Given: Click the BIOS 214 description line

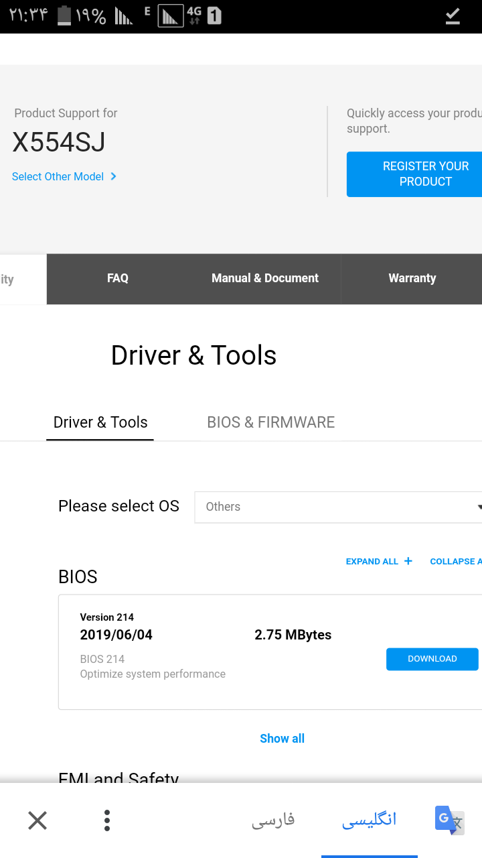Looking at the screenshot, I should pyautogui.click(x=102, y=659).
